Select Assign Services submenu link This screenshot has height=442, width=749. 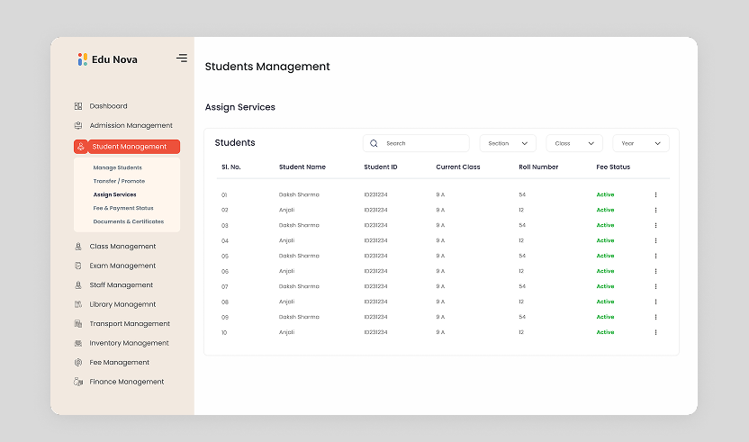tap(114, 194)
